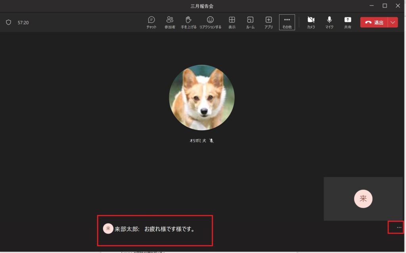This screenshot has width=406, height=253.
Task: Open the view (表示) layout options
Action: tap(232, 22)
